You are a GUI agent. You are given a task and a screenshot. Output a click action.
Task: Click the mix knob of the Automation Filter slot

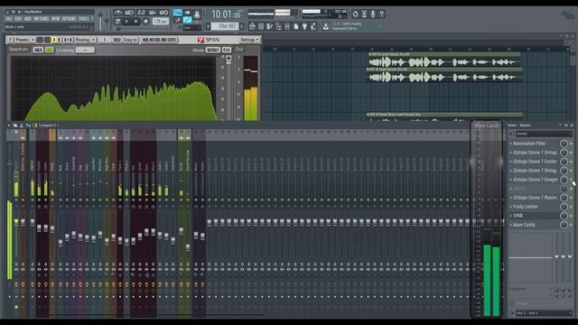[564, 144]
